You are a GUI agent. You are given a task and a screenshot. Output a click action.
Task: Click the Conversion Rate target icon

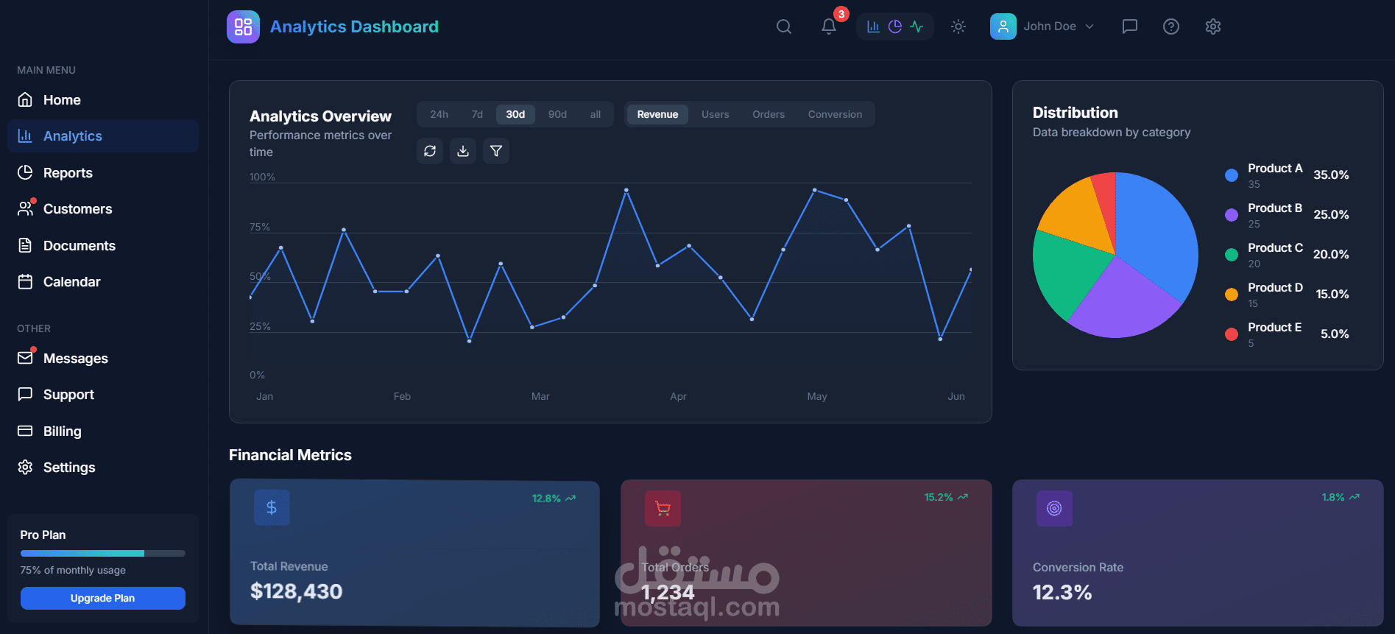click(1054, 508)
